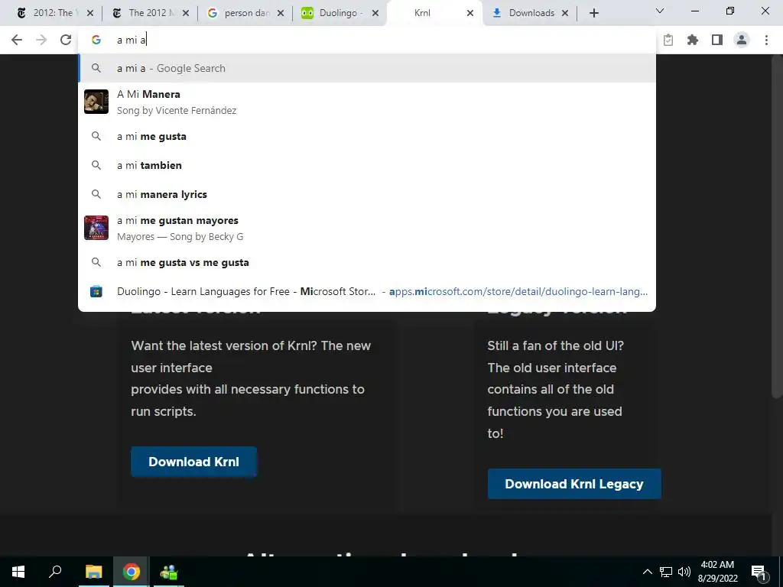Select 'a mi manera lyrics' suggestion

(x=367, y=194)
